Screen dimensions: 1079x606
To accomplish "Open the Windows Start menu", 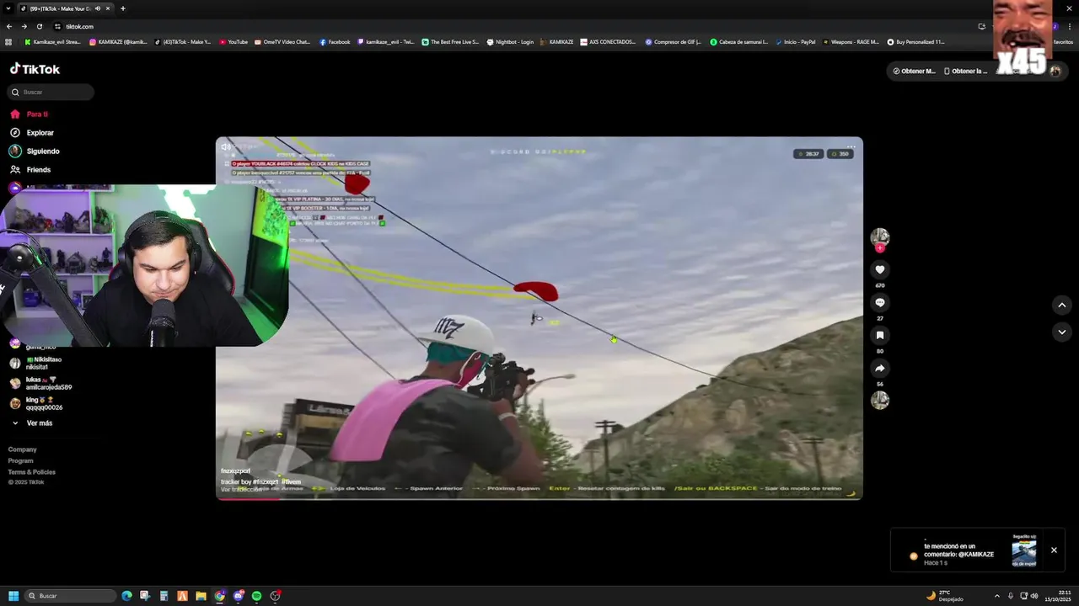I will 13,596.
